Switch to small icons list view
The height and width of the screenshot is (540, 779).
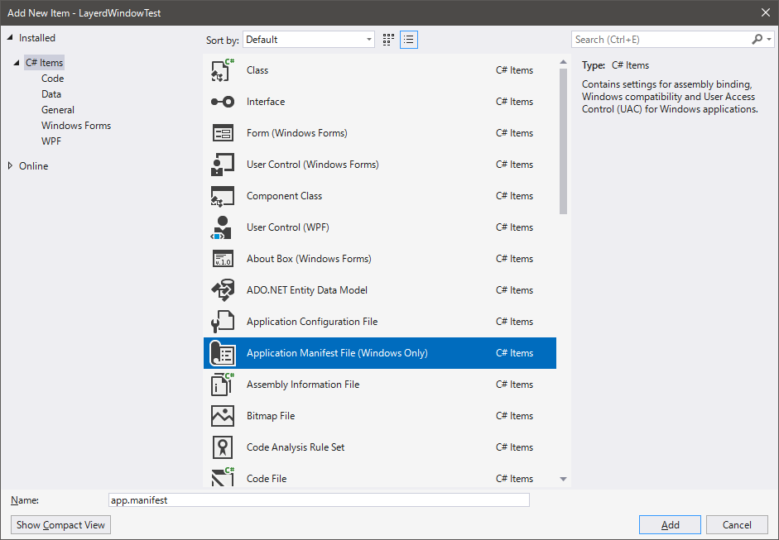(409, 40)
